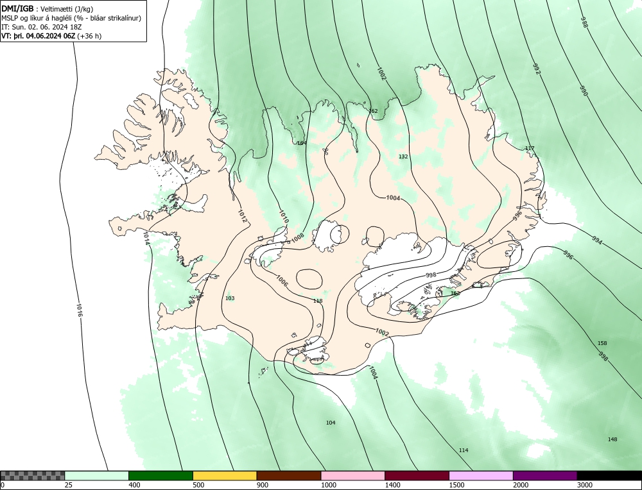Click the 1008 isobar label
Screen dimensions: 642x490
(x=297, y=237)
